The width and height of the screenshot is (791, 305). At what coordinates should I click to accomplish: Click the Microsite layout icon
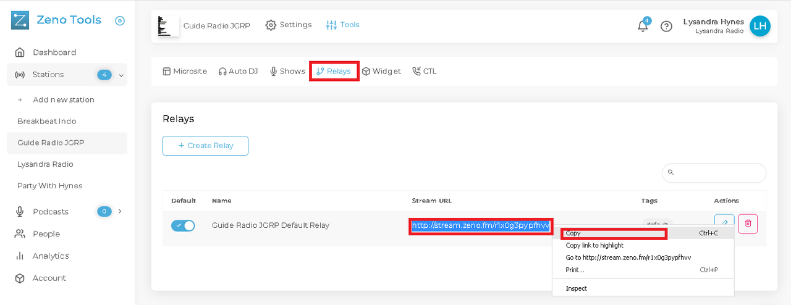(x=167, y=72)
